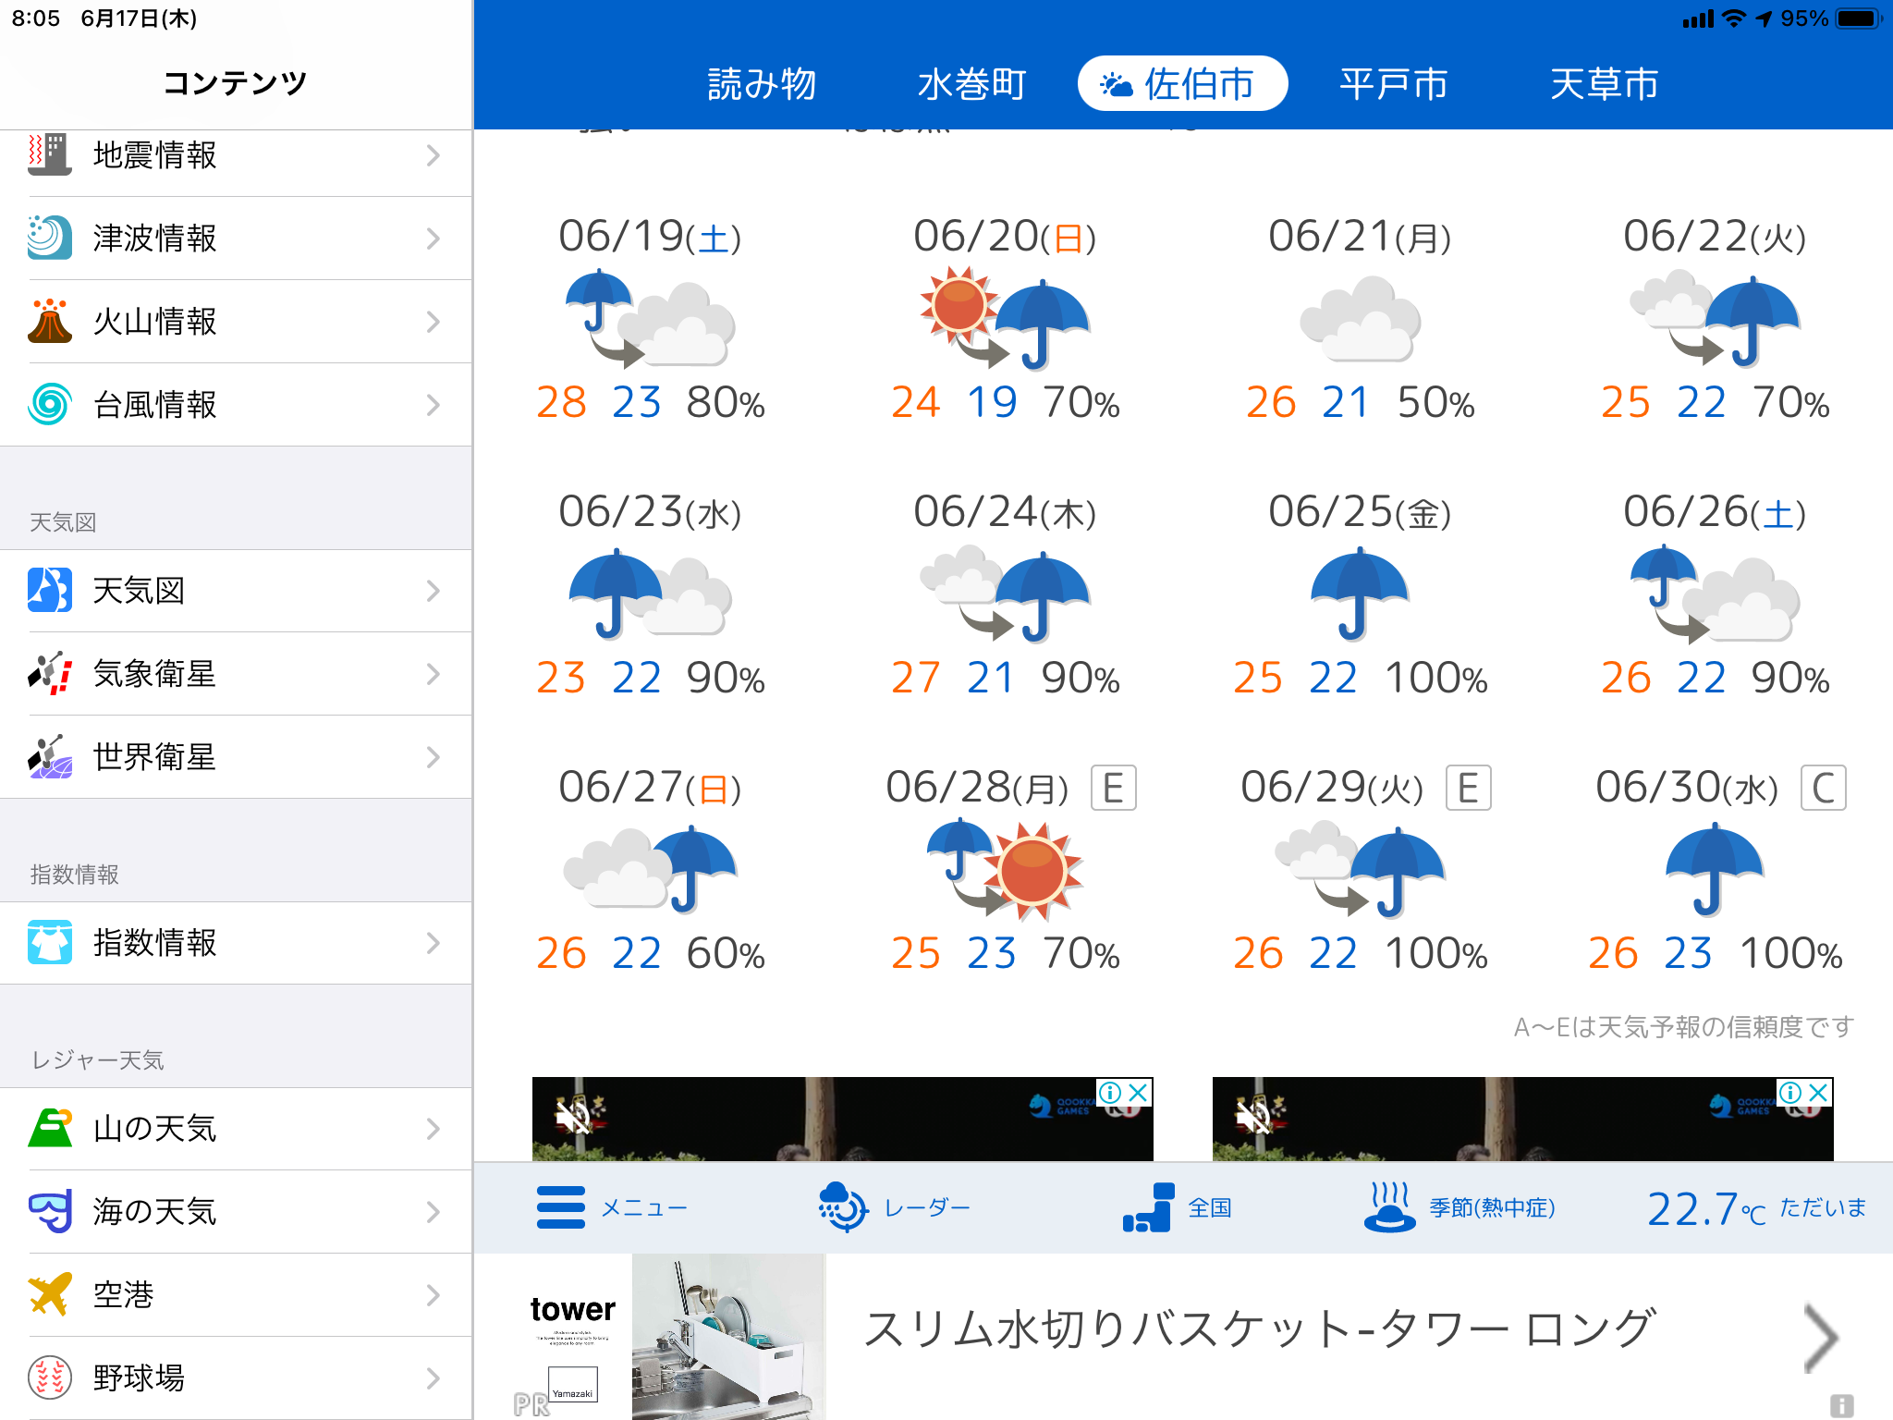Close the left banner ad
Image resolution: width=1893 pixels, height=1420 pixels.
1139,1093
